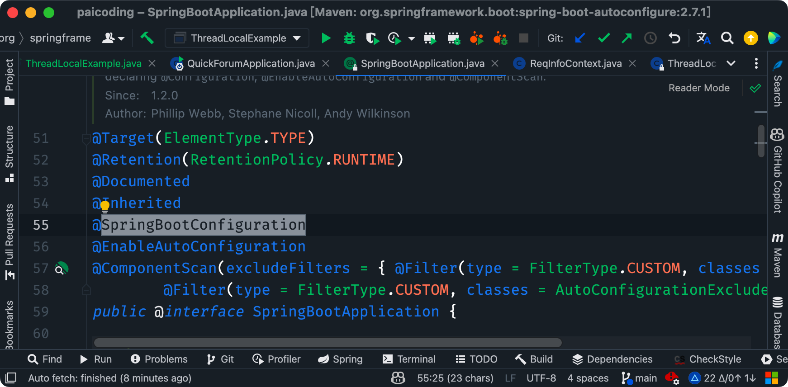
Task: Open the TODO tool window
Action: [x=476, y=359]
